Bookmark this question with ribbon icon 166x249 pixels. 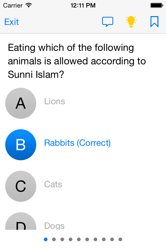154,22
